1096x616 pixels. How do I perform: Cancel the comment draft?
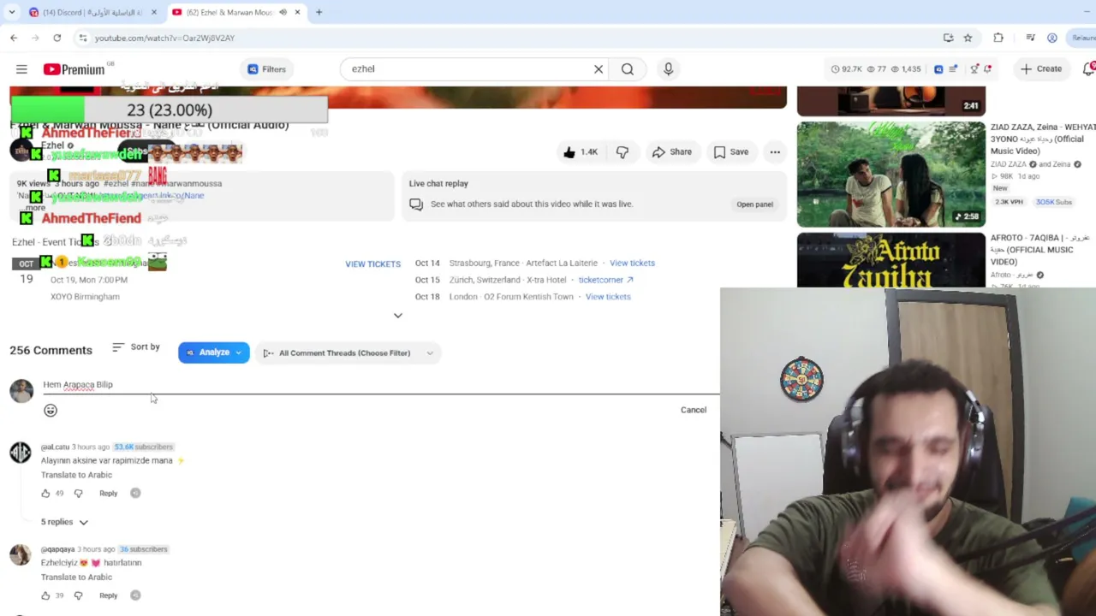[x=694, y=410]
